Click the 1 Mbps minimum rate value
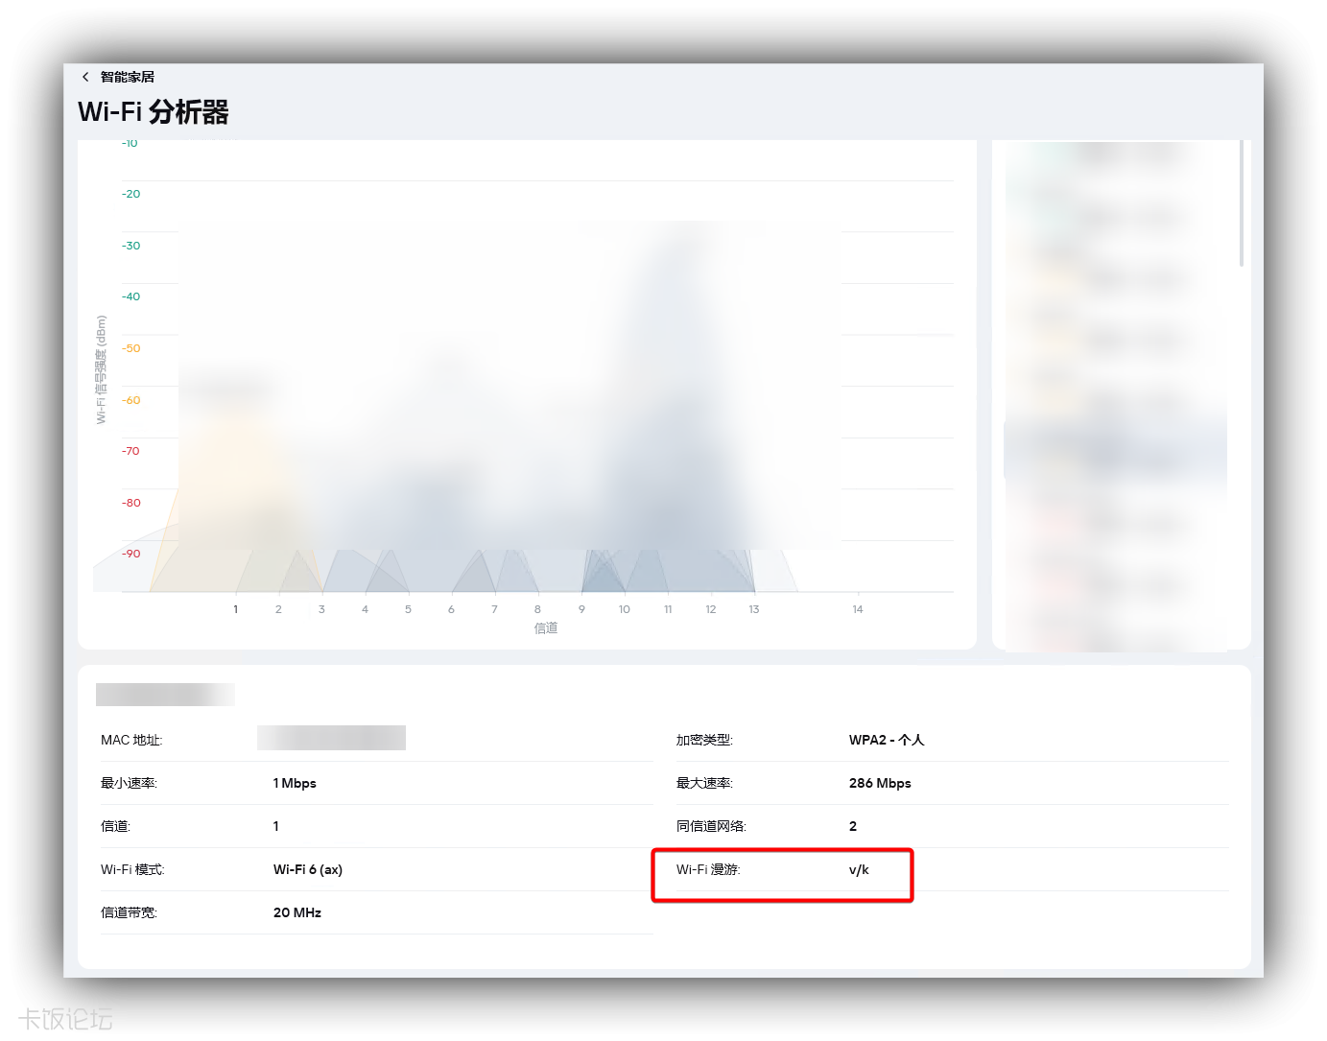Viewport: 1327px width, 1041px height. coord(295,783)
